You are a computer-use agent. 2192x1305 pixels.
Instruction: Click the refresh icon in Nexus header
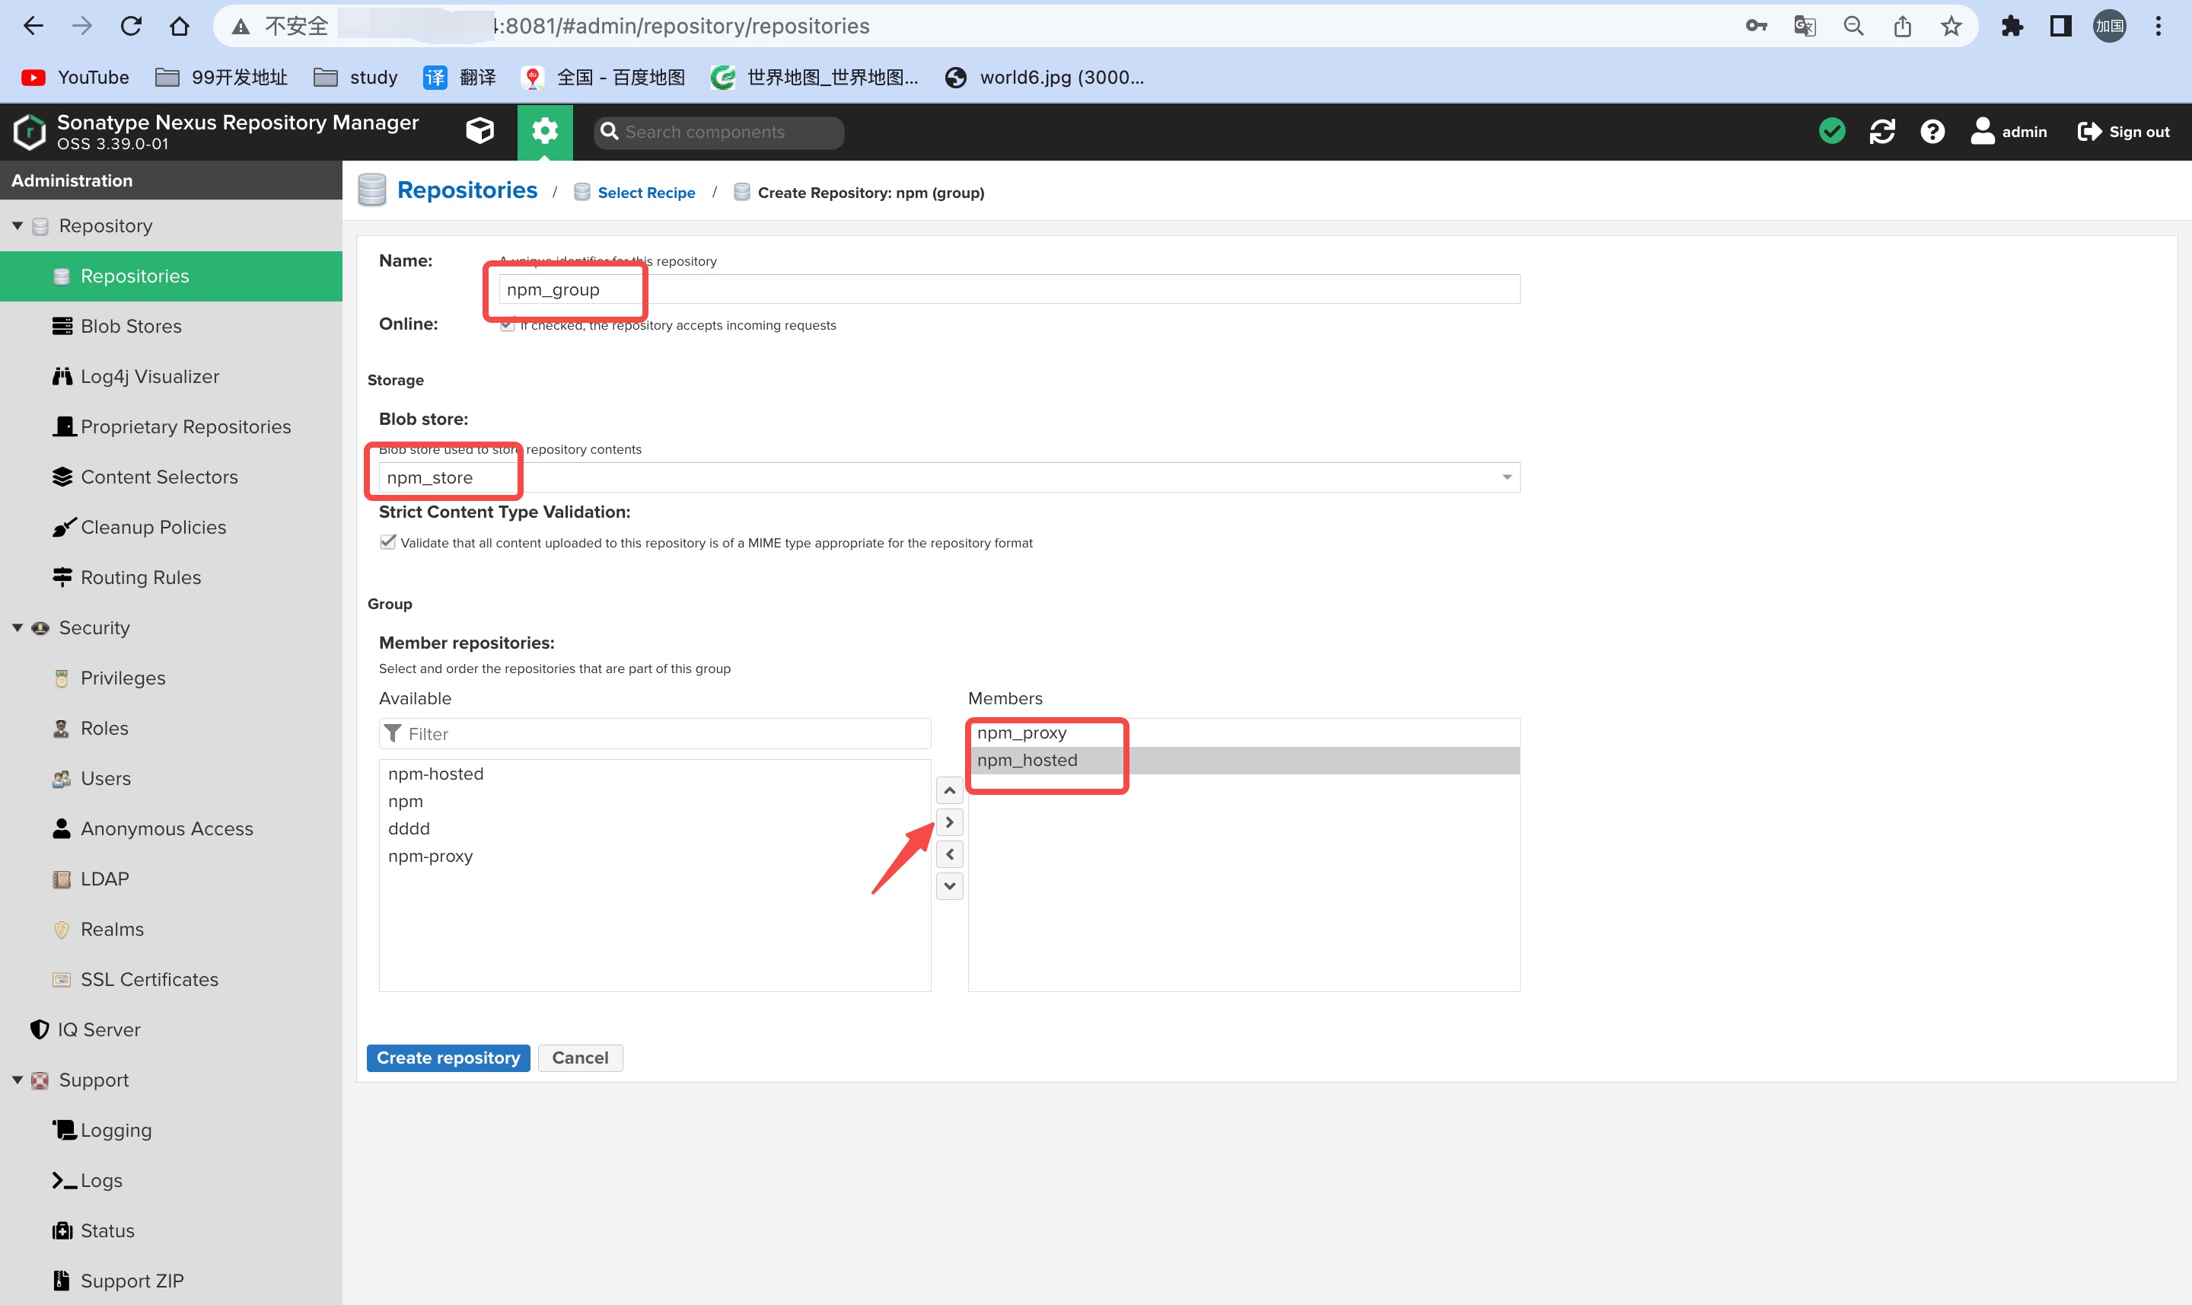tap(1881, 131)
